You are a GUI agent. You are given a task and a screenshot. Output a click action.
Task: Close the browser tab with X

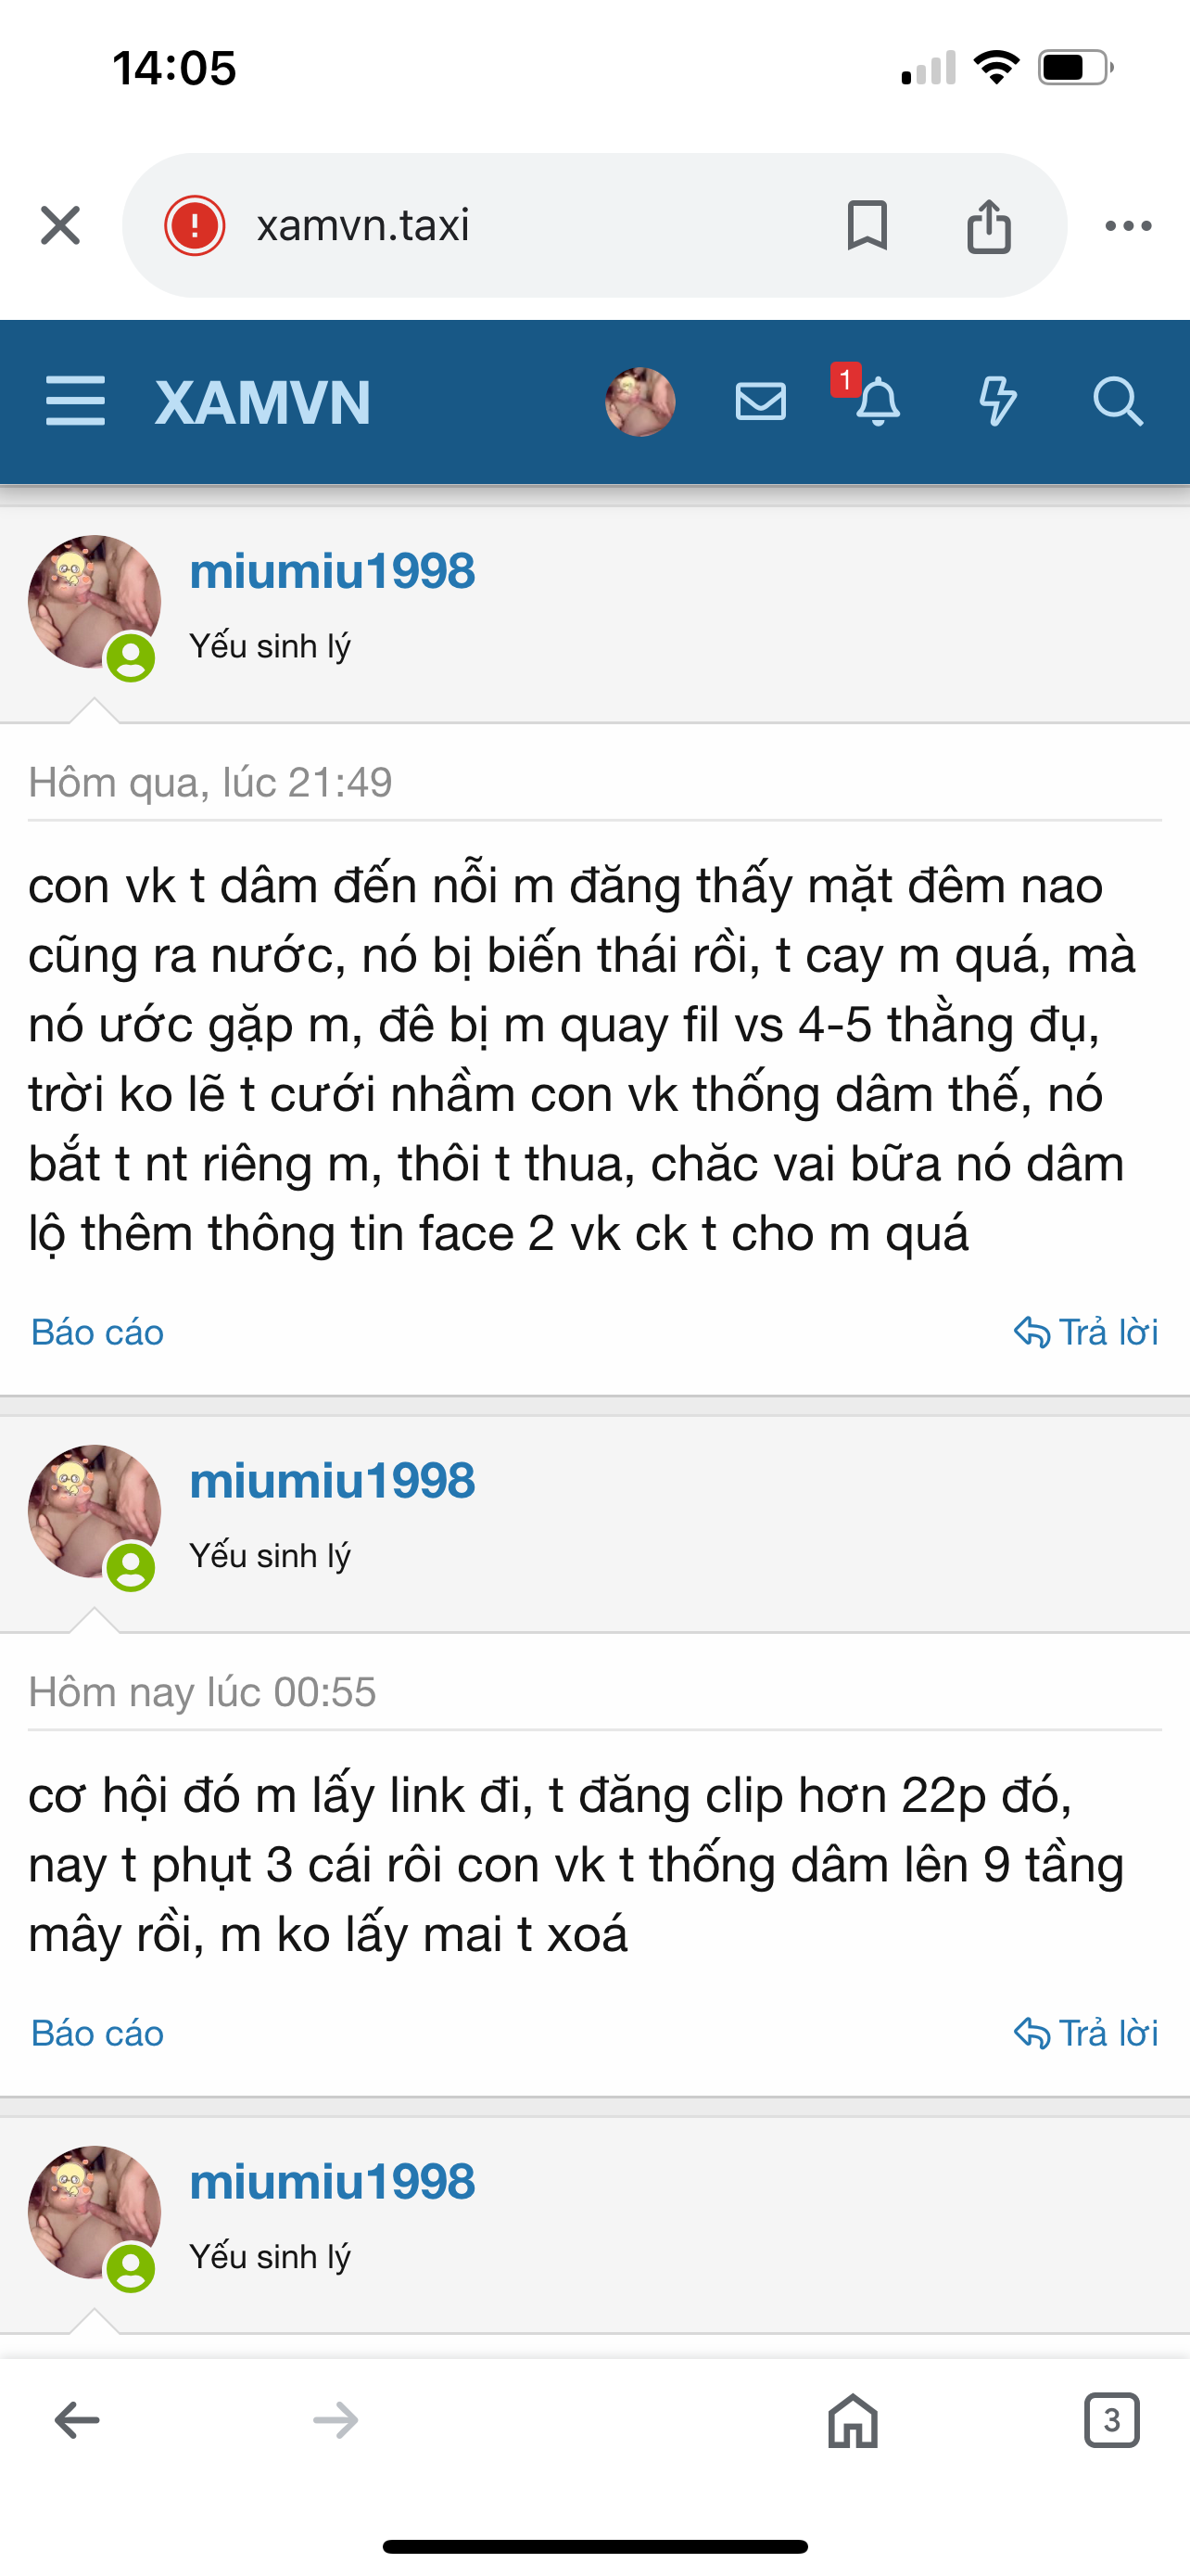(60, 225)
